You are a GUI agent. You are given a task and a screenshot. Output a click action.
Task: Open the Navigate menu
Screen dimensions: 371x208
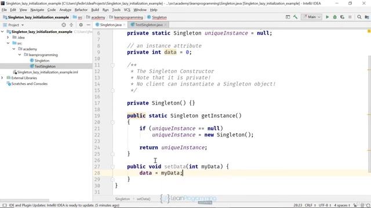coord(37,10)
